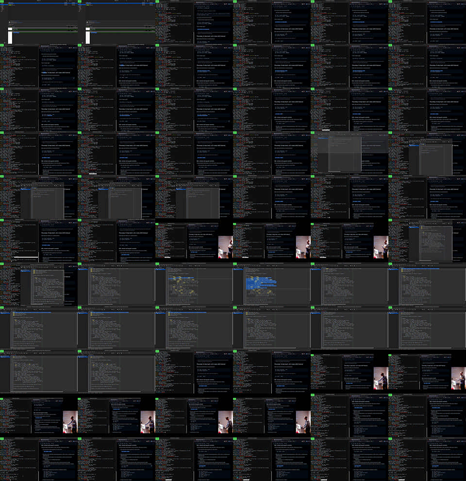Image resolution: width=466 pixels, height=481 pixels.
Task: Open the thumbnail dimmed by a light-gray dialog overlay
Action: point(349,153)
